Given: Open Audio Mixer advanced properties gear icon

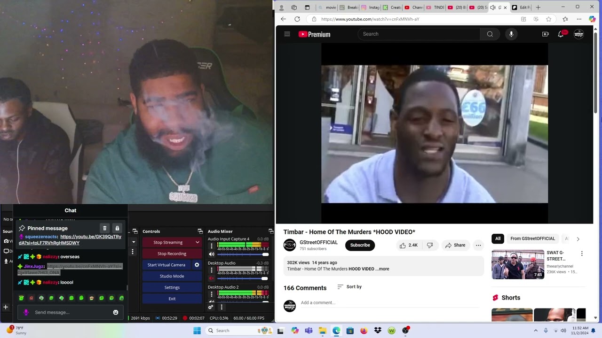Looking at the screenshot, I should [x=211, y=307].
